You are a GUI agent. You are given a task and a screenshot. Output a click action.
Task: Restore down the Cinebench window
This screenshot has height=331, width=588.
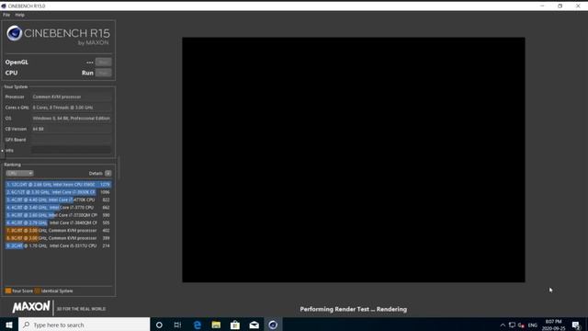(x=560, y=6)
